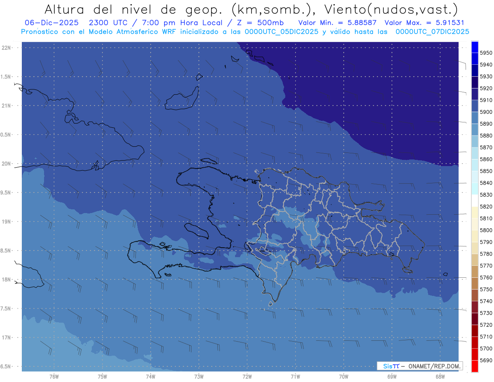Click the '5920' colorbar value label
Screen dimensions: 494x382
[x=486, y=89]
